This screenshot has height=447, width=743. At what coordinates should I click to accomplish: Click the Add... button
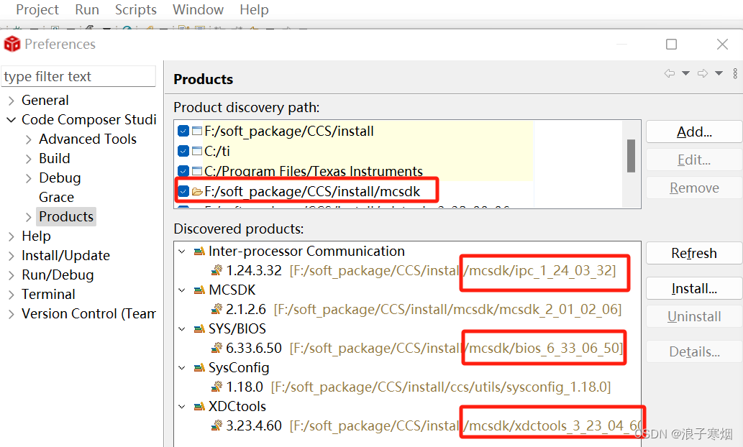[x=694, y=132]
